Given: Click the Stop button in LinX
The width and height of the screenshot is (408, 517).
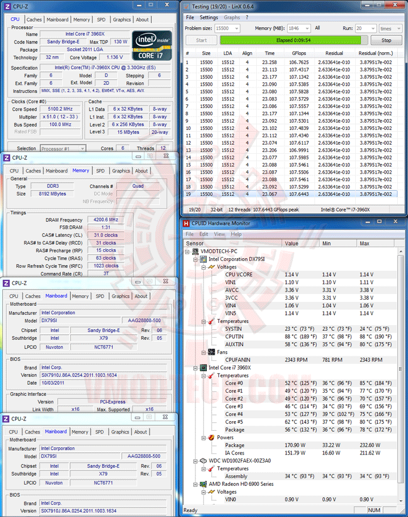Looking at the screenshot, I should pos(386,40).
